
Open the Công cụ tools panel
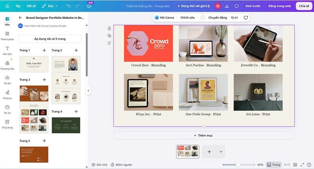[x=7, y=95]
